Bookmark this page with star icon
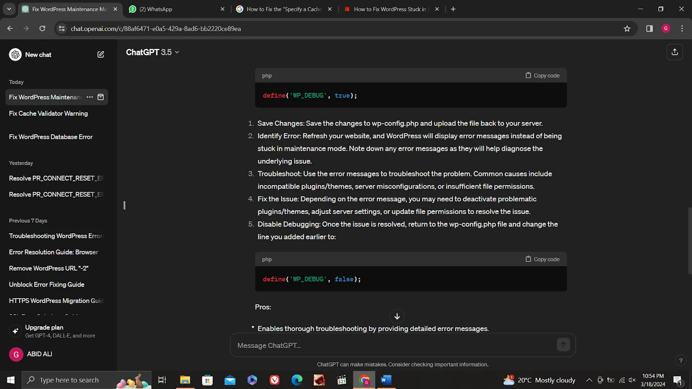The width and height of the screenshot is (692, 389). (x=627, y=29)
